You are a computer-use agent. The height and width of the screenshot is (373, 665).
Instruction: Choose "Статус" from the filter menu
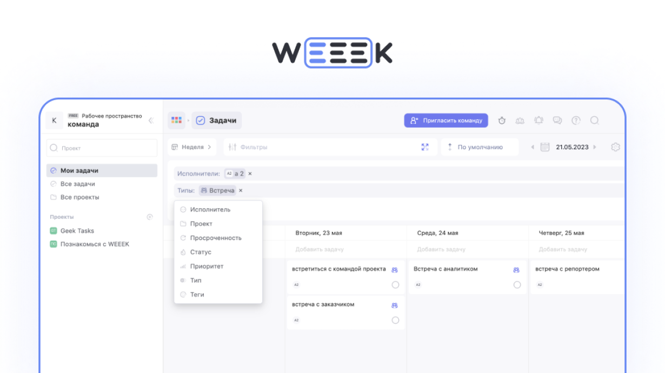[201, 252]
